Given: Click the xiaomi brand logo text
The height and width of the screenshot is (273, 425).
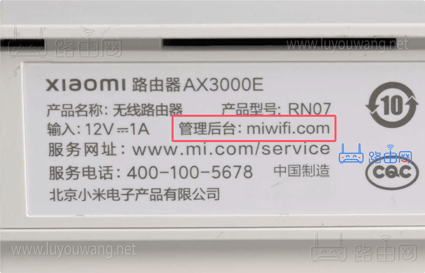Looking at the screenshot, I should [86, 85].
